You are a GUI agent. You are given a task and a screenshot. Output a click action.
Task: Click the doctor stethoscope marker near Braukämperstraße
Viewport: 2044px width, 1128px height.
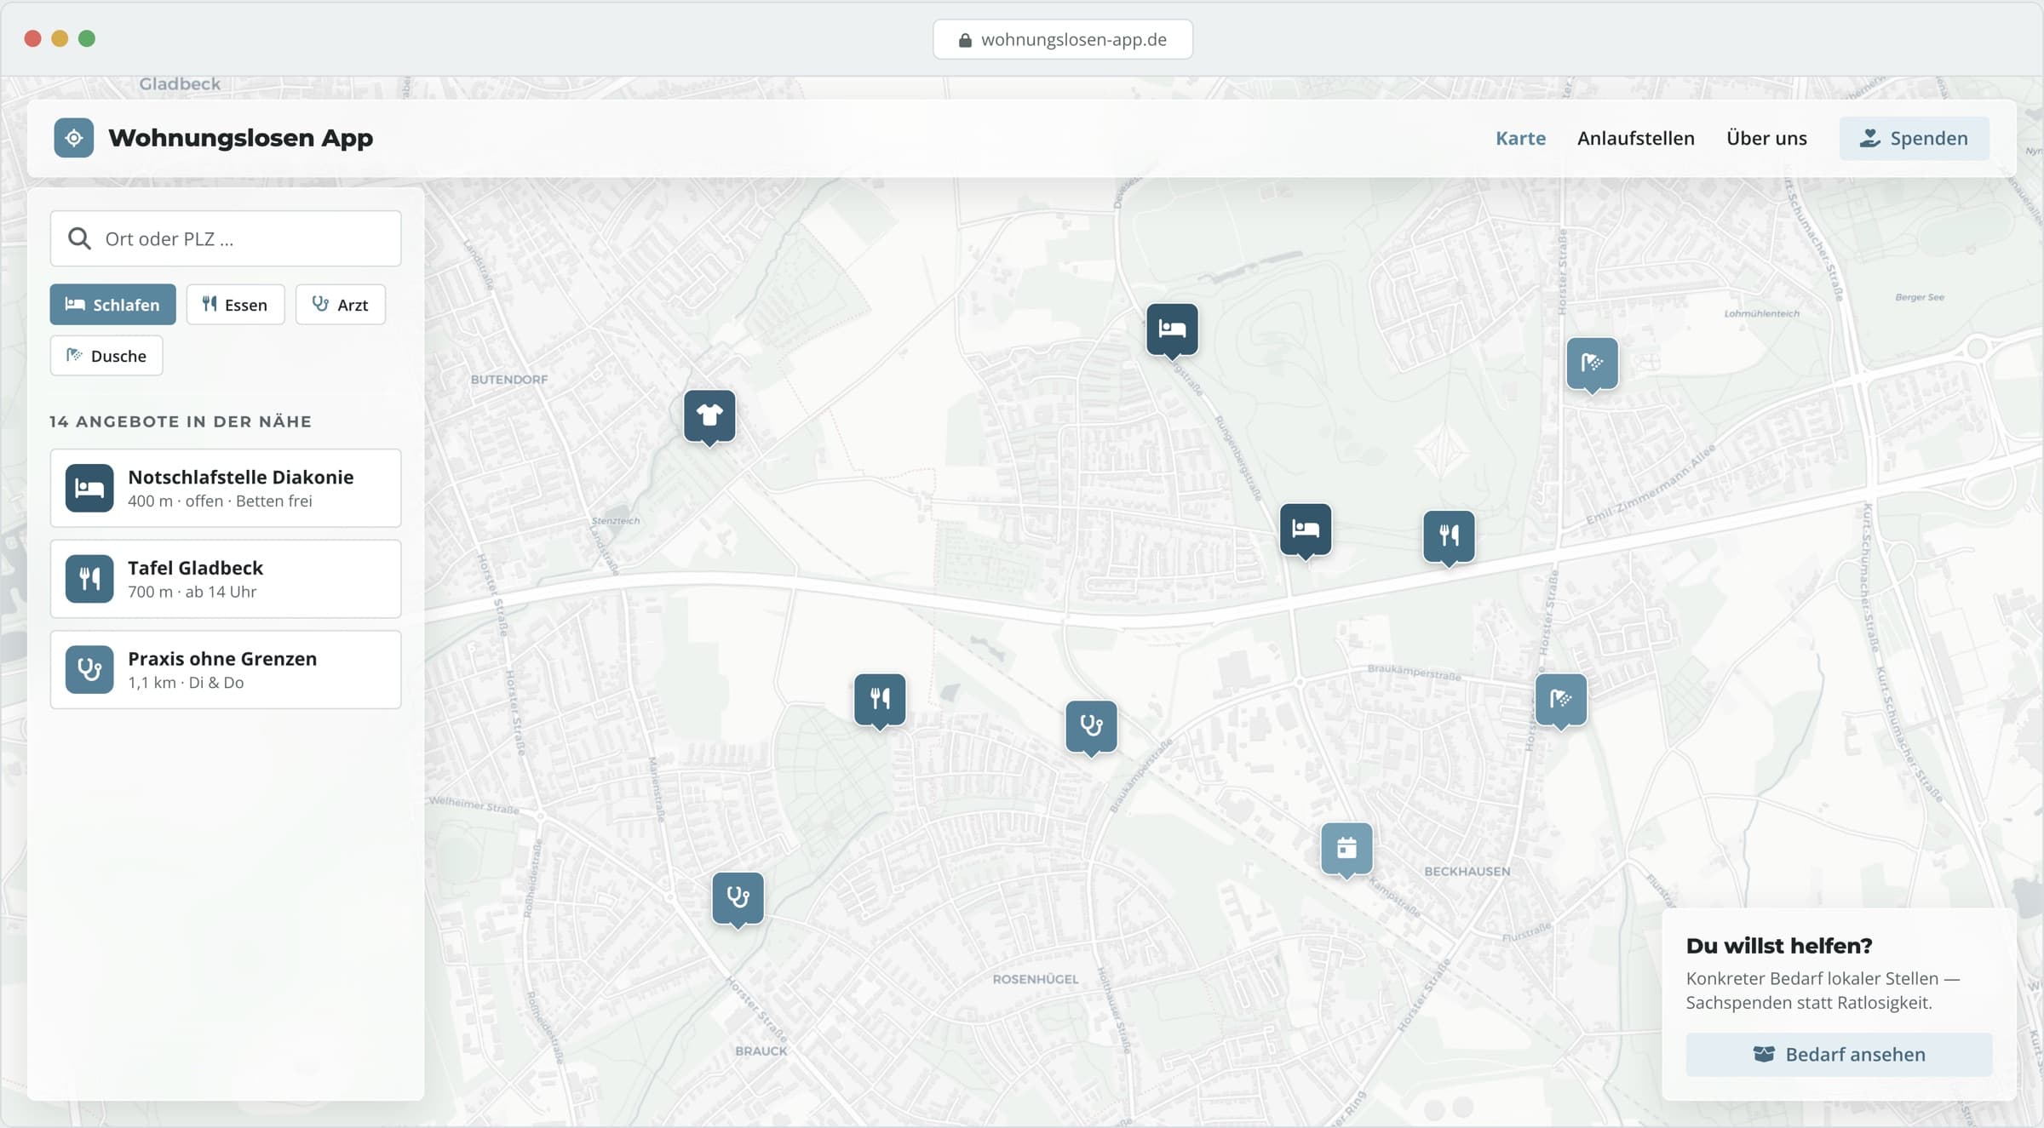point(1091,726)
